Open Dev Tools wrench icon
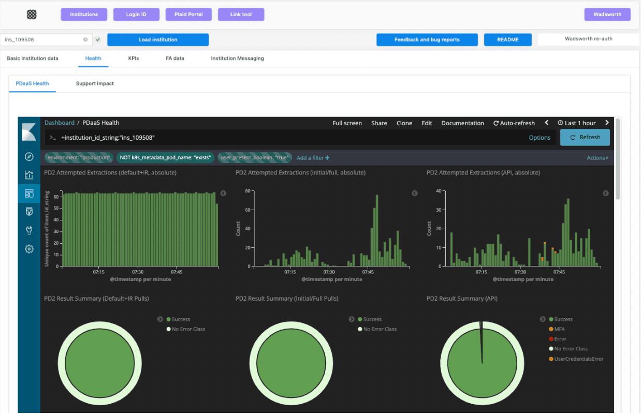 click(29, 230)
